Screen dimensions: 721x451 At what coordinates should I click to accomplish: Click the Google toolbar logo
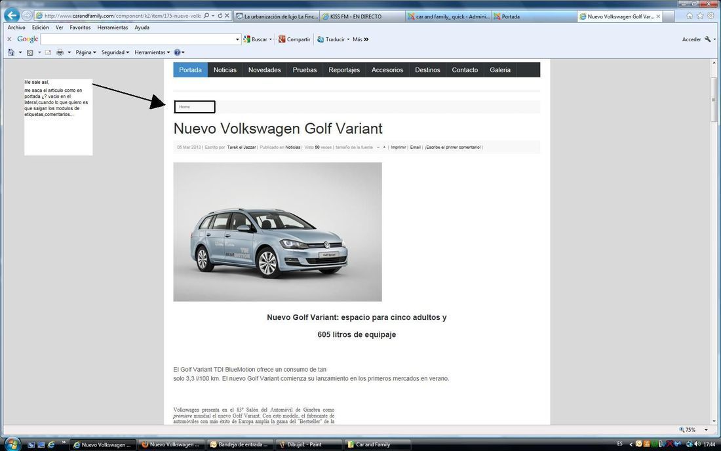click(x=28, y=39)
